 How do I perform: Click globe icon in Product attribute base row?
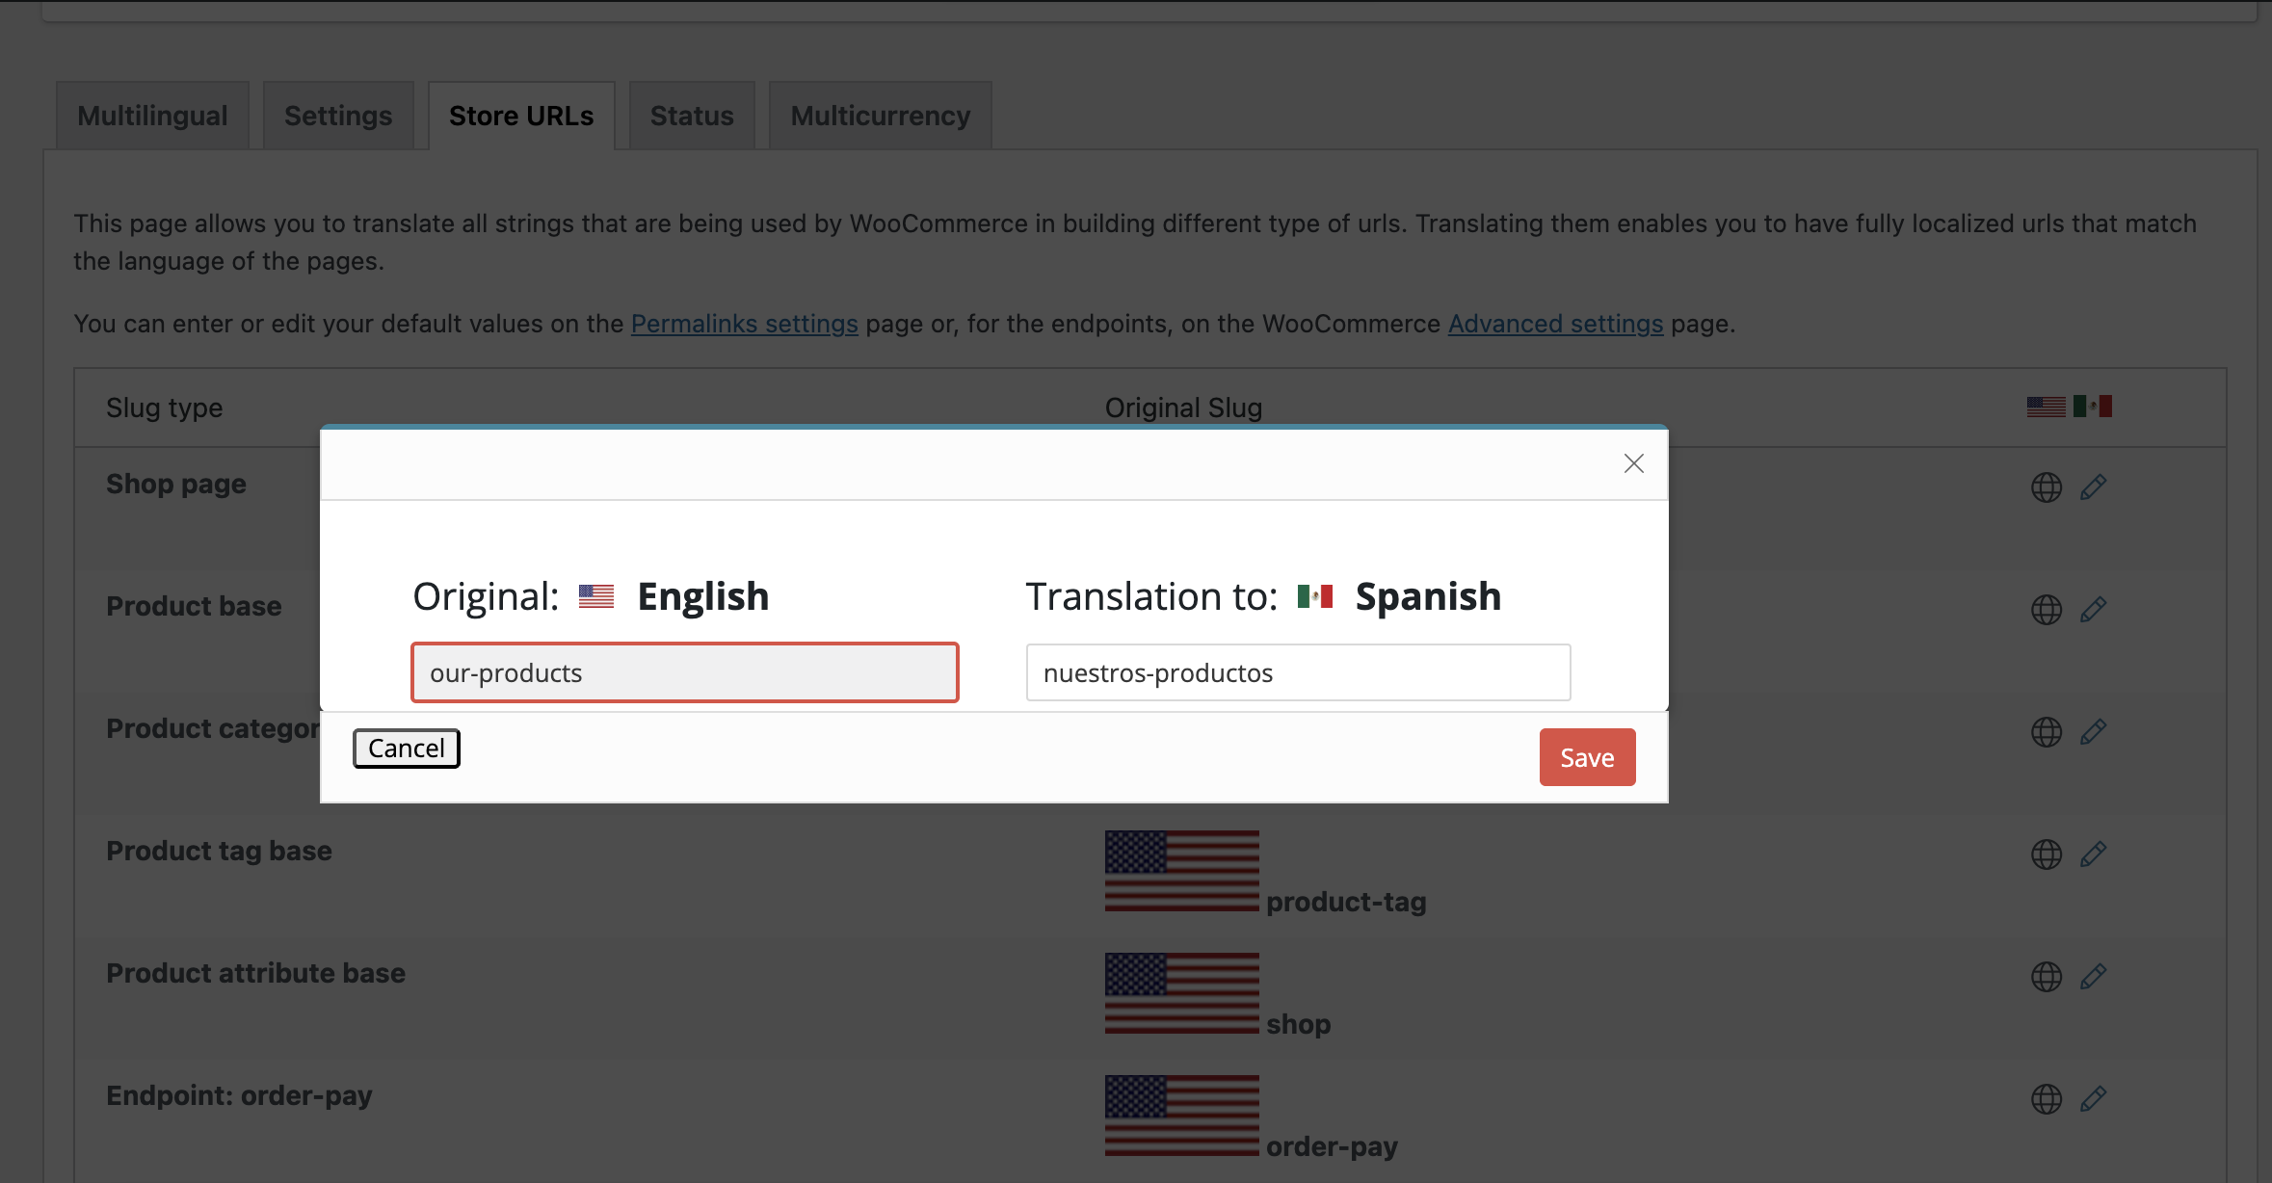coord(2046,977)
